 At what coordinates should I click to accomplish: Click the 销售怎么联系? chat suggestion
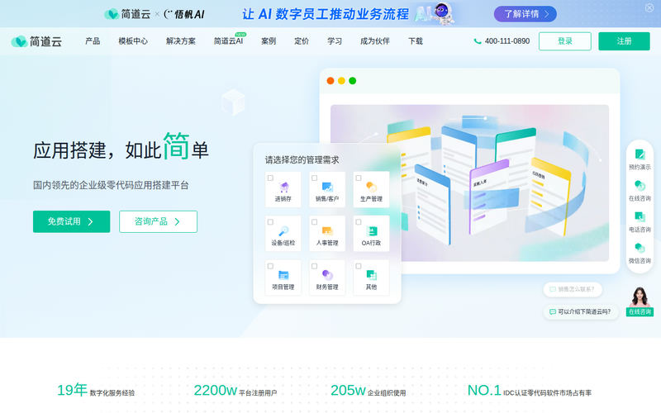point(573,289)
